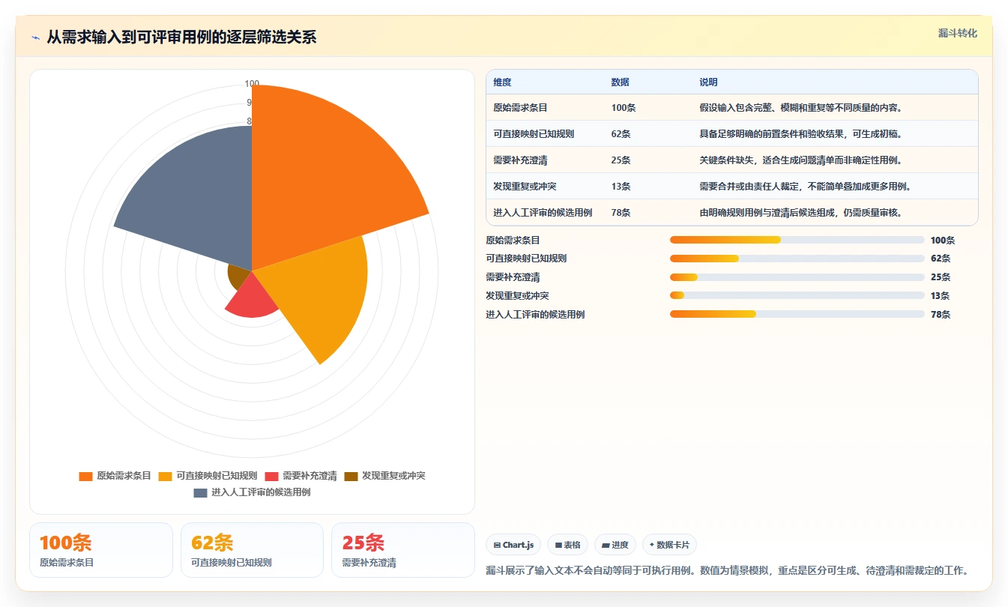1008x607 pixels.
Task: Click the 漏斗转化 tag in the header
Action: [958, 34]
